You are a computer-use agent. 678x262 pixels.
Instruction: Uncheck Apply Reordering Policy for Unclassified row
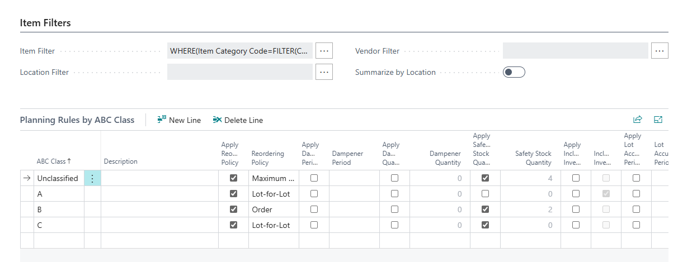(x=234, y=178)
